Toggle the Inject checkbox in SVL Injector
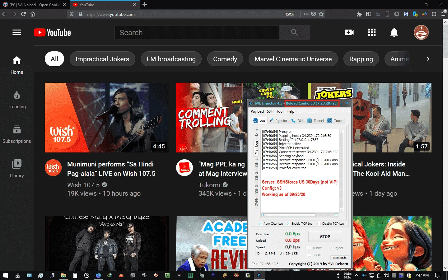 331,248
